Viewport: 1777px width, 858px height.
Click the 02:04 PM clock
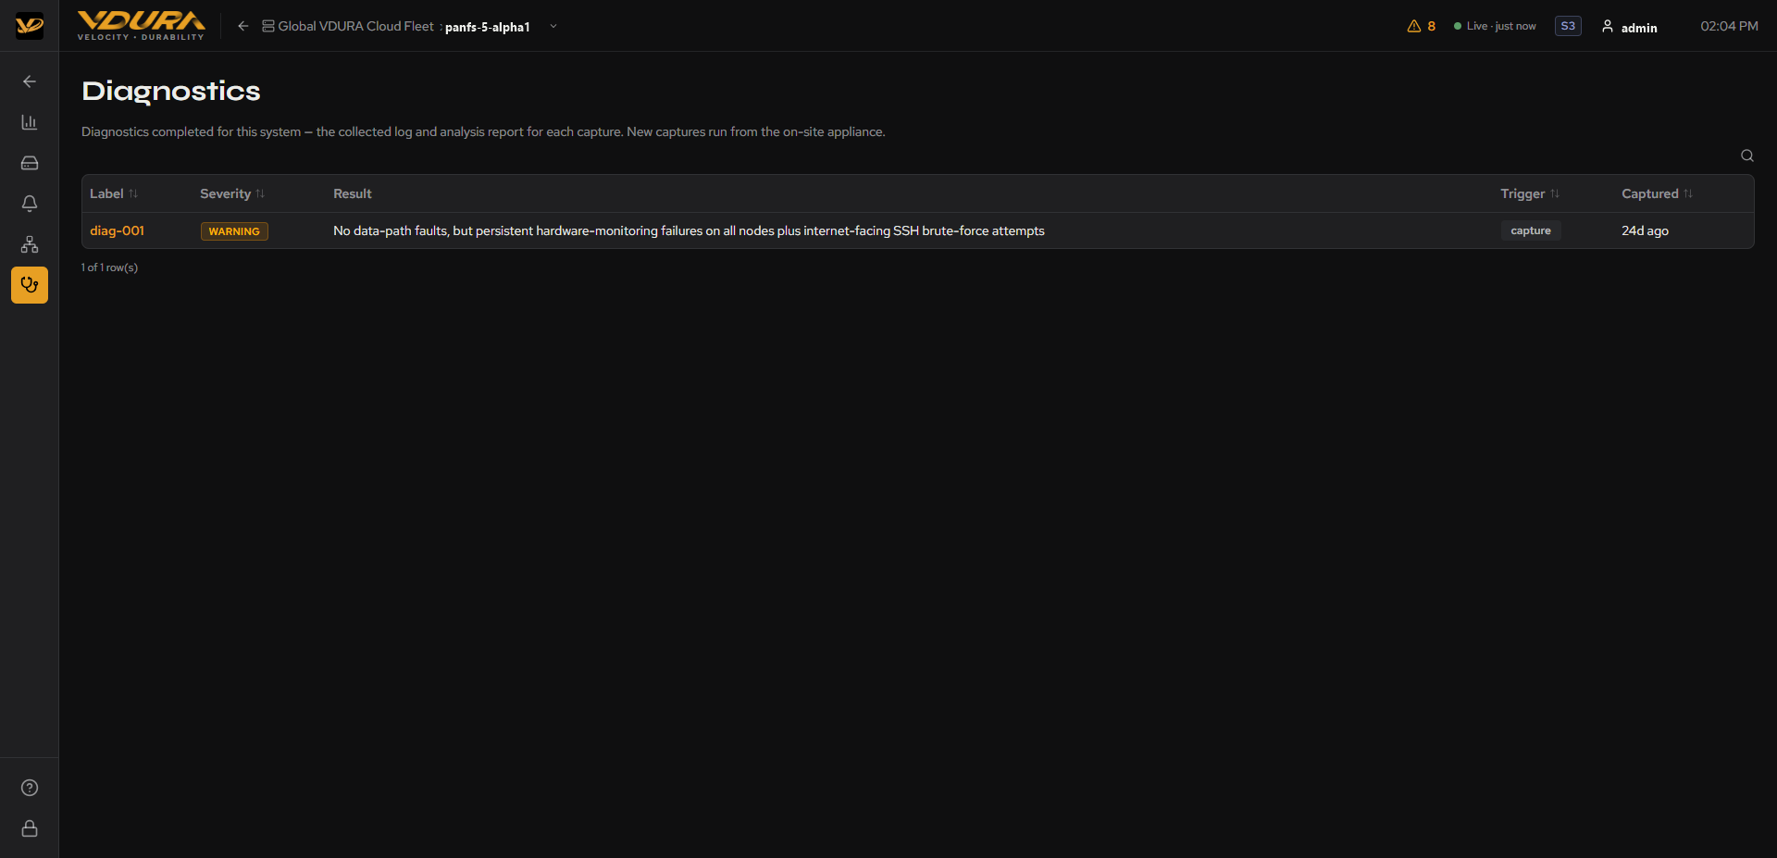point(1729,26)
